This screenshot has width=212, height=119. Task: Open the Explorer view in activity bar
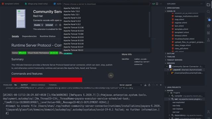208,5
